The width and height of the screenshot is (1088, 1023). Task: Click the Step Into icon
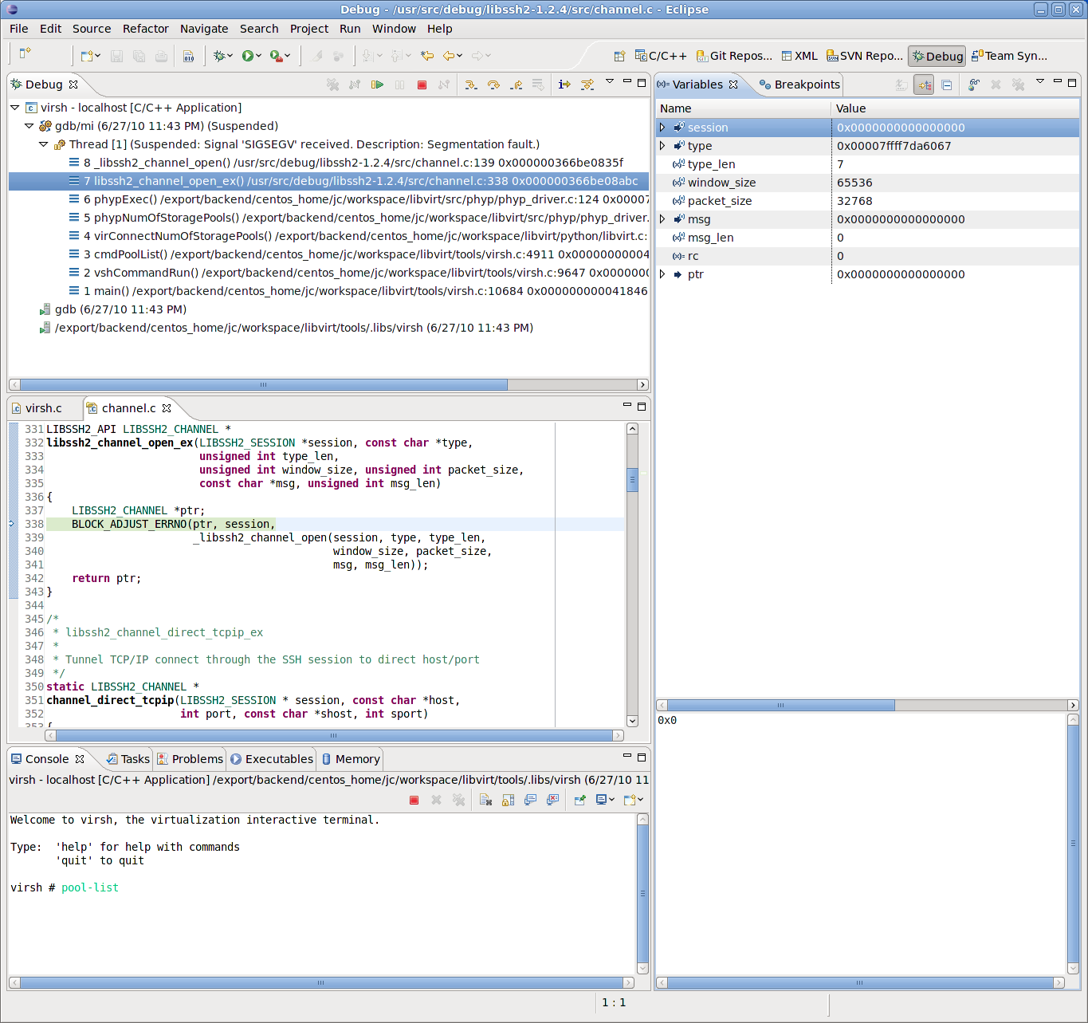point(471,85)
